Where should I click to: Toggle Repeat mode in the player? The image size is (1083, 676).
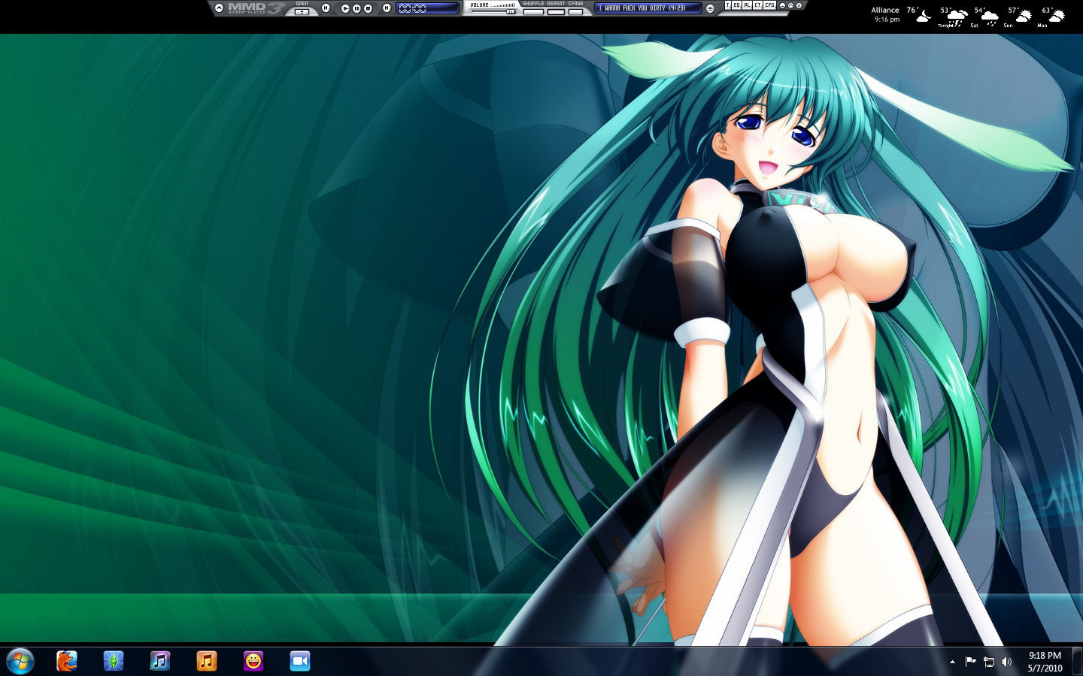click(x=556, y=11)
